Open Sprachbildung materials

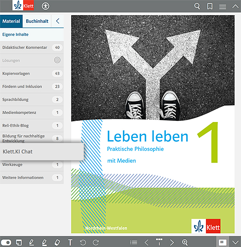32,100
